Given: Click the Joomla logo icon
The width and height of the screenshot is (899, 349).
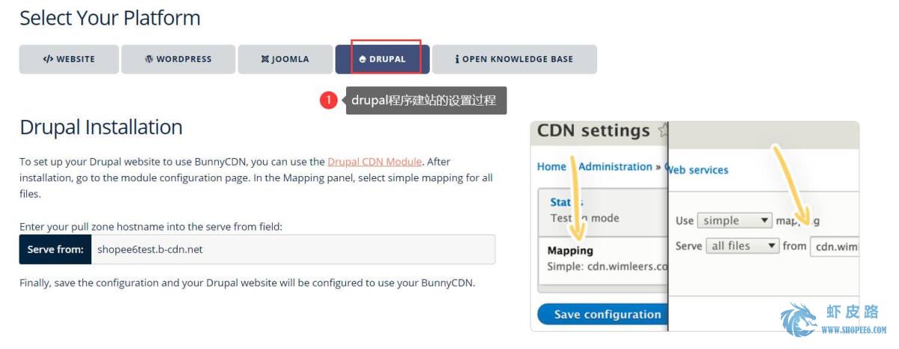Looking at the screenshot, I should pyautogui.click(x=265, y=59).
